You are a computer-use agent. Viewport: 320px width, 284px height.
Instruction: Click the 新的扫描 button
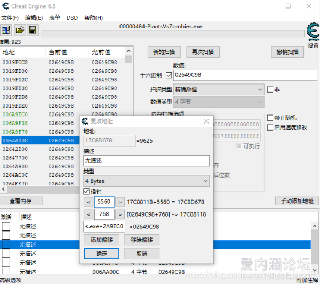(164, 52)
